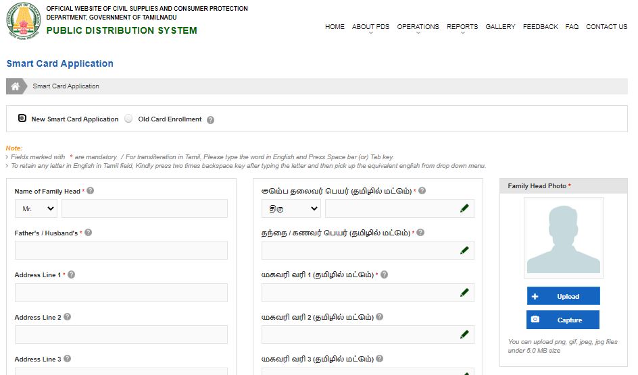Click the Upload photo button
638x375 pixels.
pyautogui.click(x=563, y=296)
